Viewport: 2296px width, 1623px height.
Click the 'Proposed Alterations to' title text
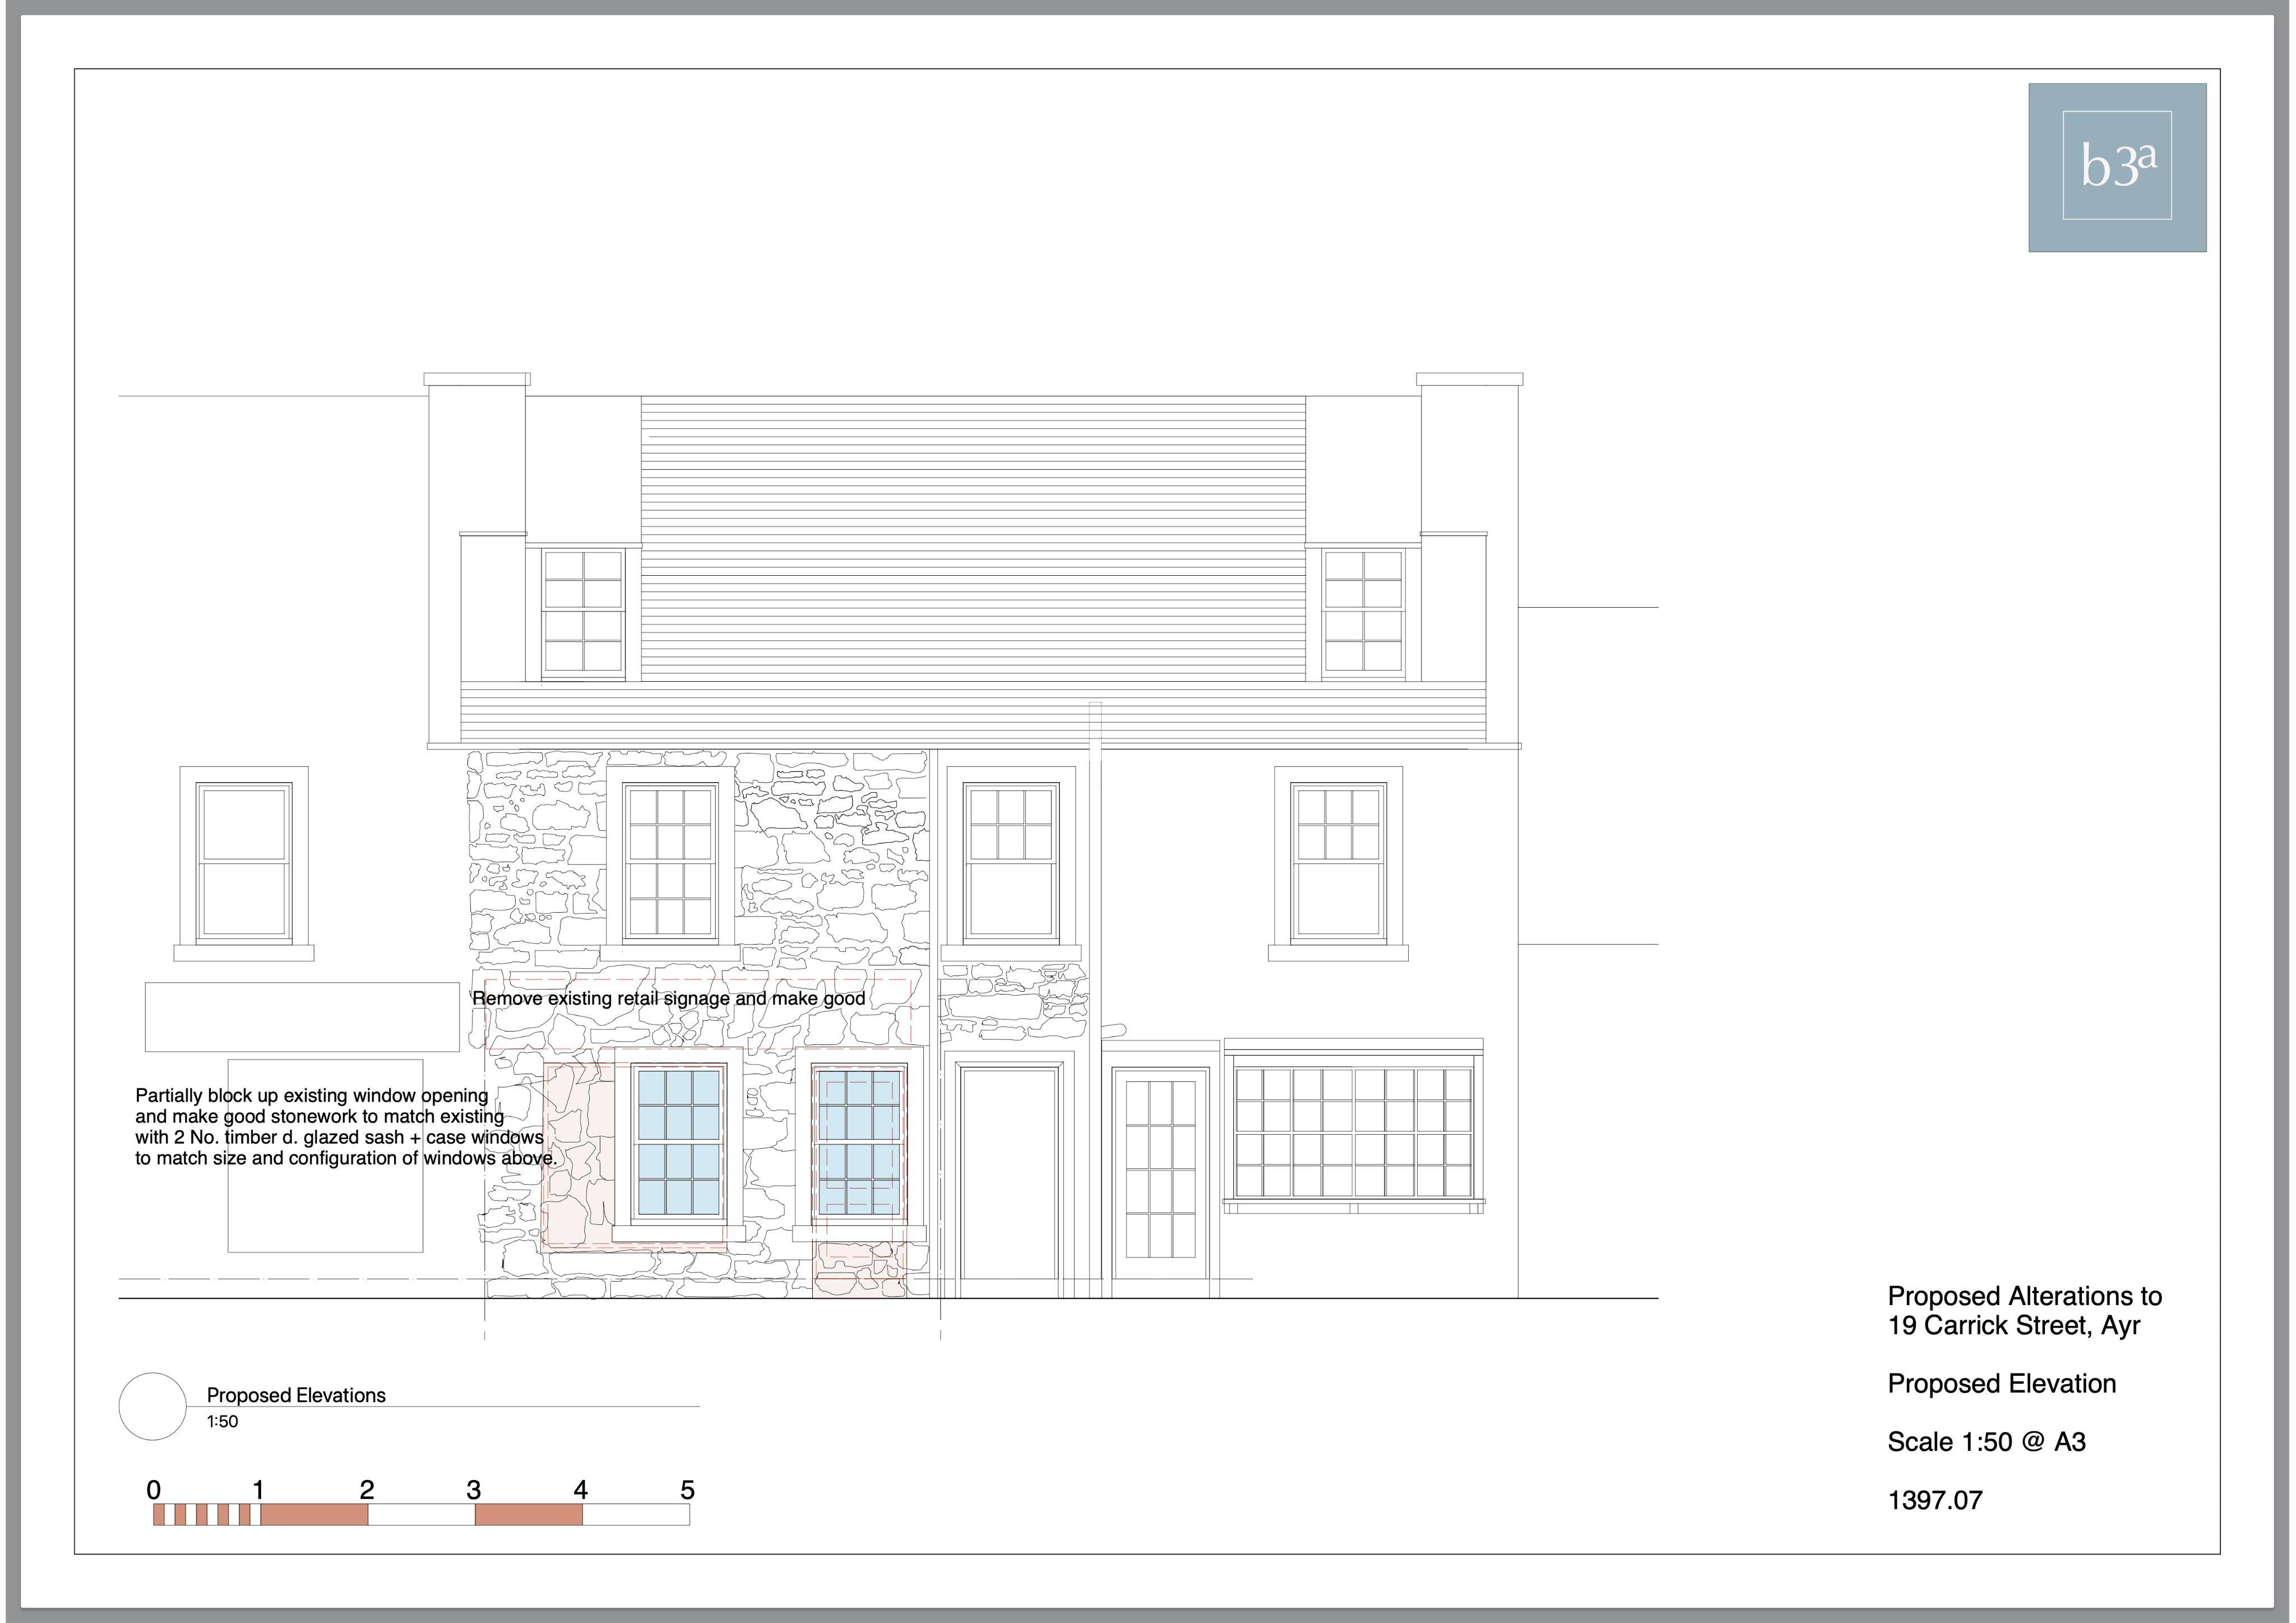point(2024,1296)
